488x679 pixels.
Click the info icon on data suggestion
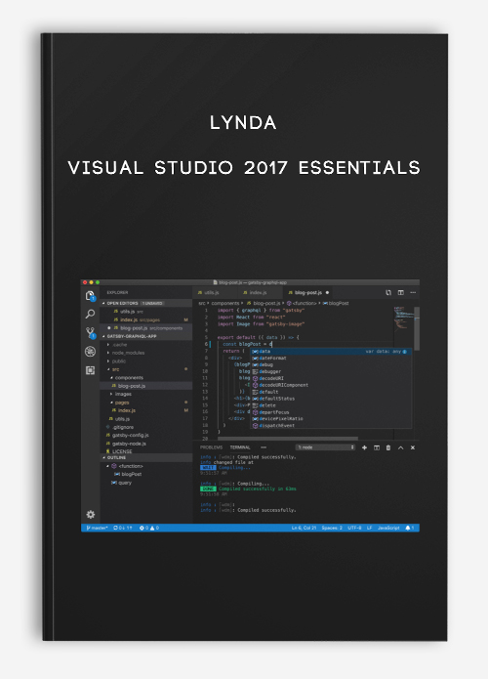[x=405, y=352]
